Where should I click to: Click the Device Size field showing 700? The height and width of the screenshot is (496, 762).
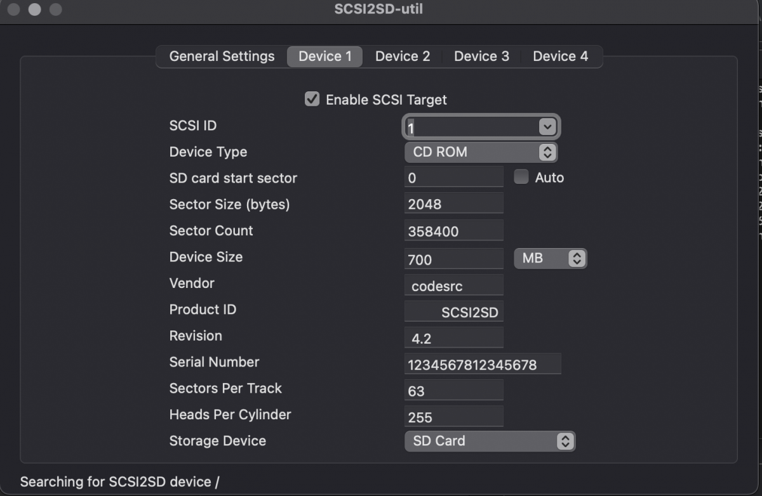pyautogui.click(x=454, y=258)
